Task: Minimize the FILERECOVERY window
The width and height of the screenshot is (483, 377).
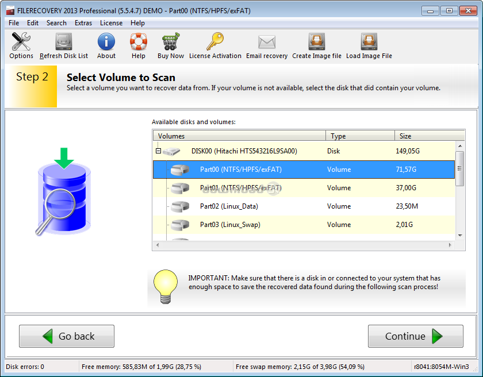Action: pos(430,11)
